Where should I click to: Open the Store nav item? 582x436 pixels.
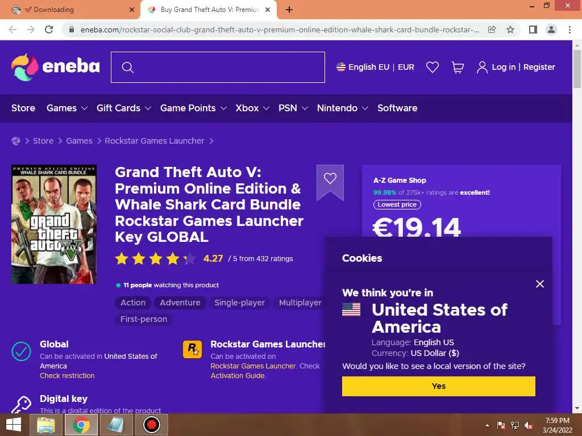[23, 108]
